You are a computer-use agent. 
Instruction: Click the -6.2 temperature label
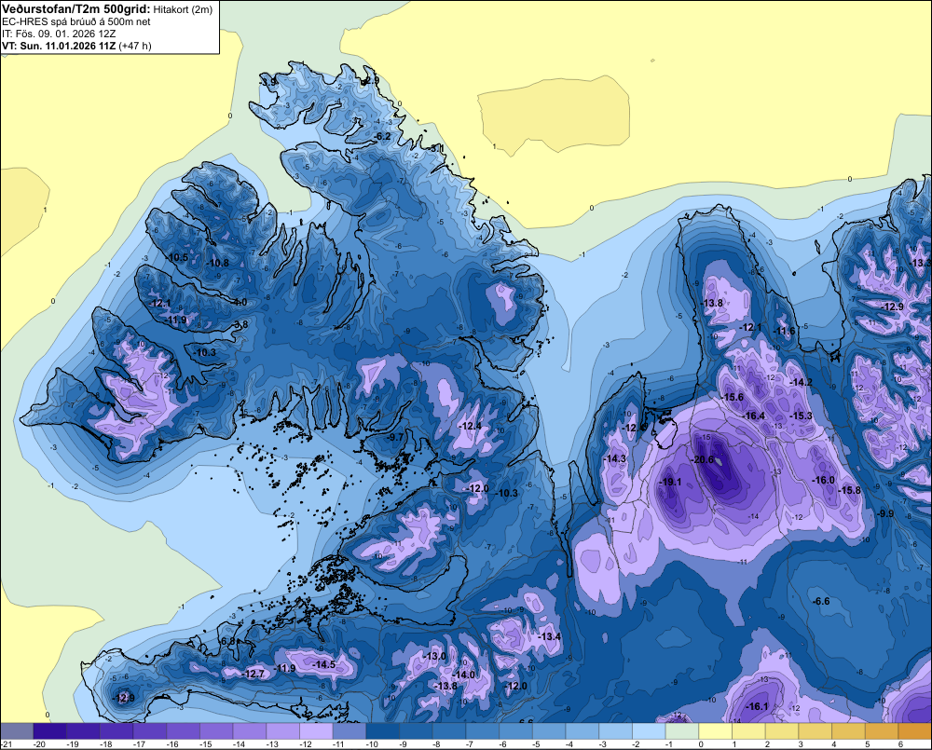point(383,137)
